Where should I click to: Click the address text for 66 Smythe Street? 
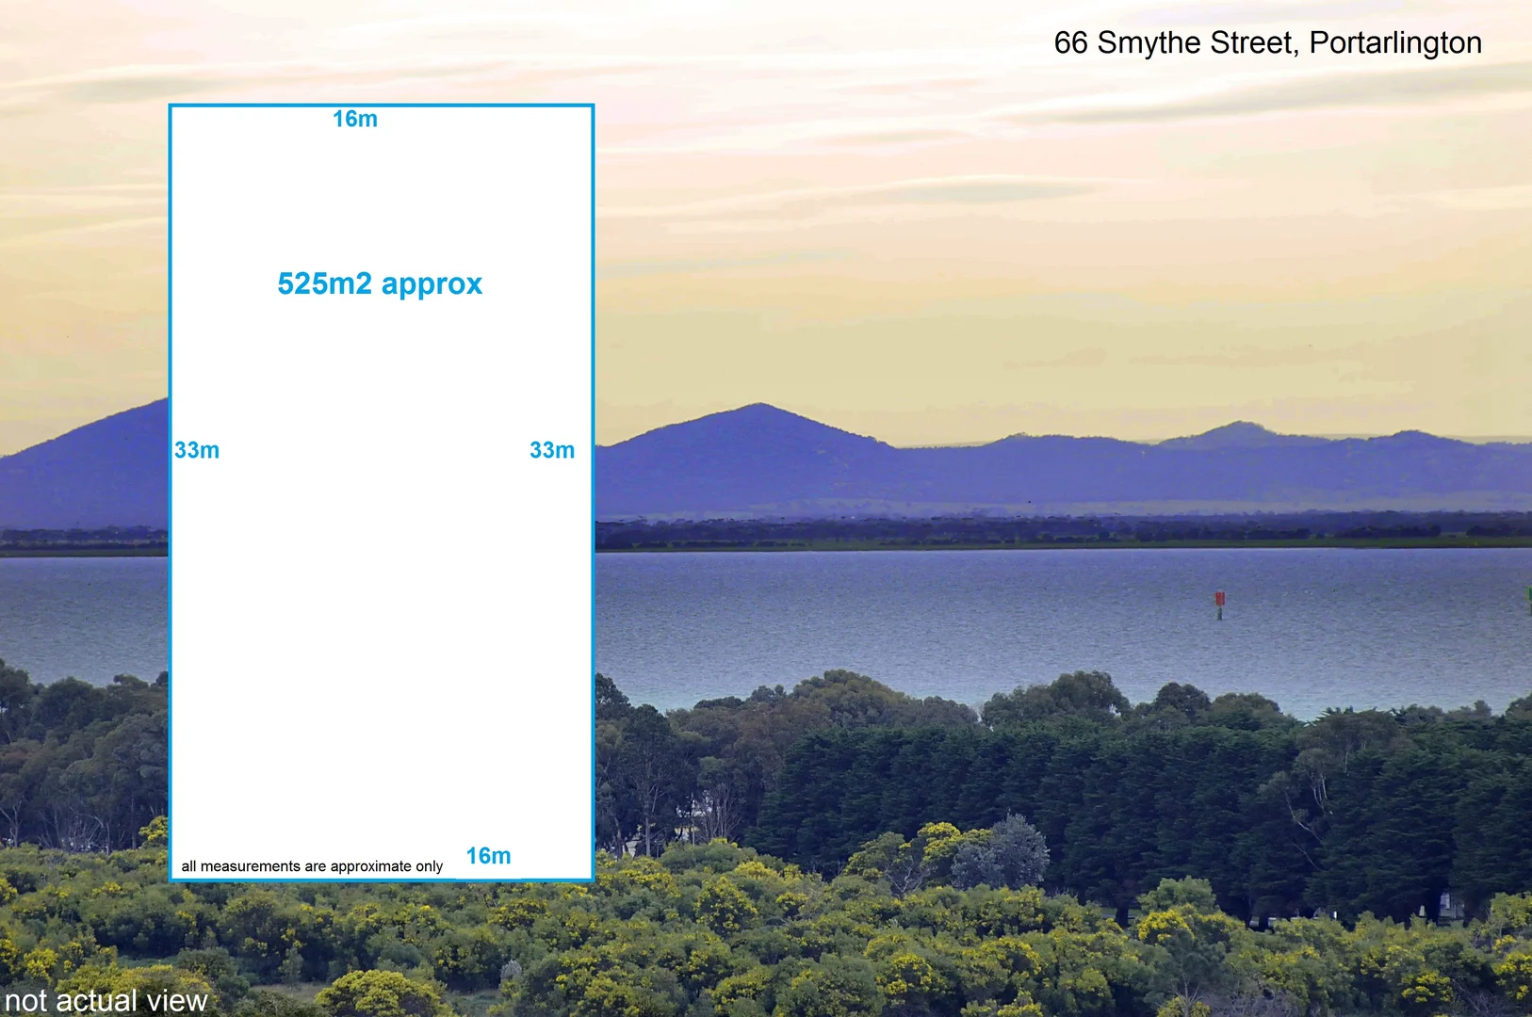point(1267,43)
